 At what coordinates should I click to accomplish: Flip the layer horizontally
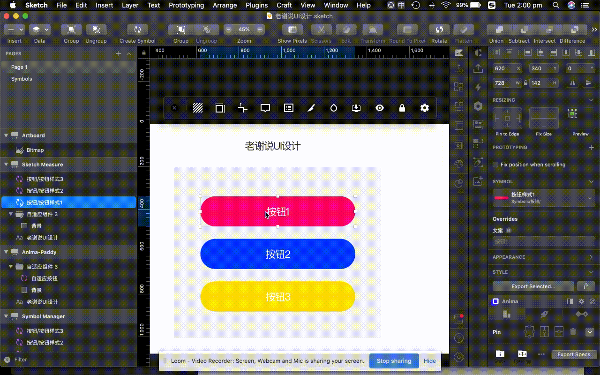point(572,83)
